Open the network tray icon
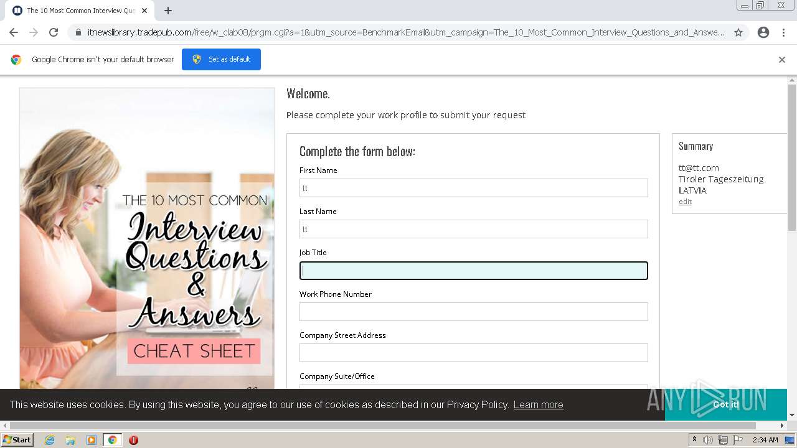Screen dimensions: 797x448 [x=723, y=440]
